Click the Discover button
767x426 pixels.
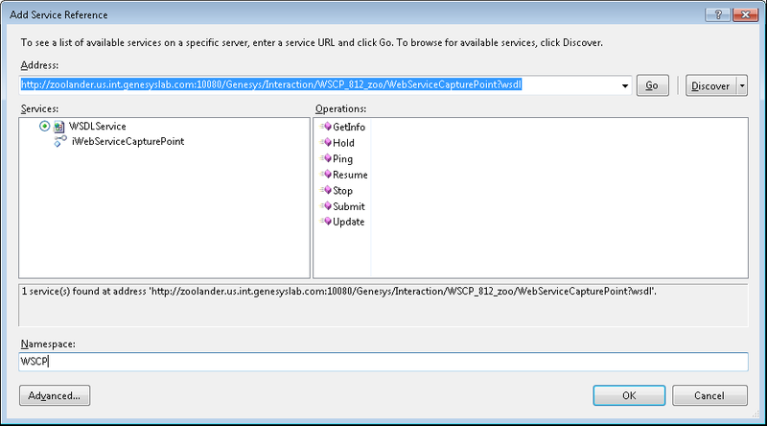coord(710,85)
